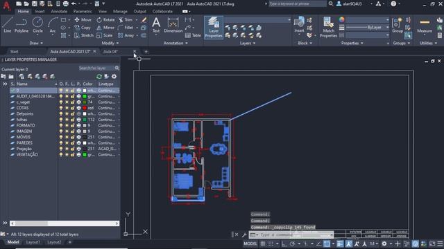Screen dimensions: 444x249
Task: Refresh layer list in Layer Properties Manager
Action: click(99, 77)
